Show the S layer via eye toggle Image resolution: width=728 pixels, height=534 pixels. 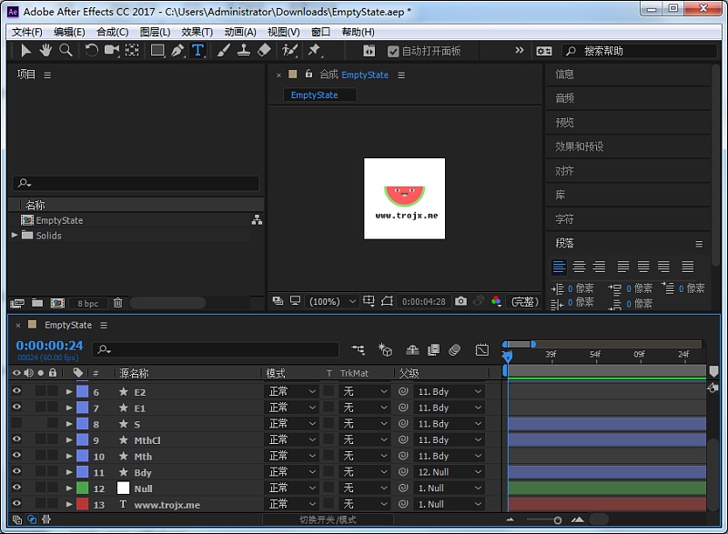tap(16, 423)
